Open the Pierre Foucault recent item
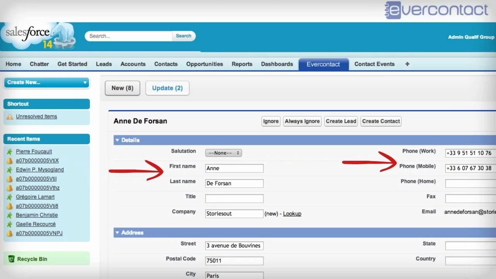This screenshot has width=496, height=279. (x=34, y=152)
